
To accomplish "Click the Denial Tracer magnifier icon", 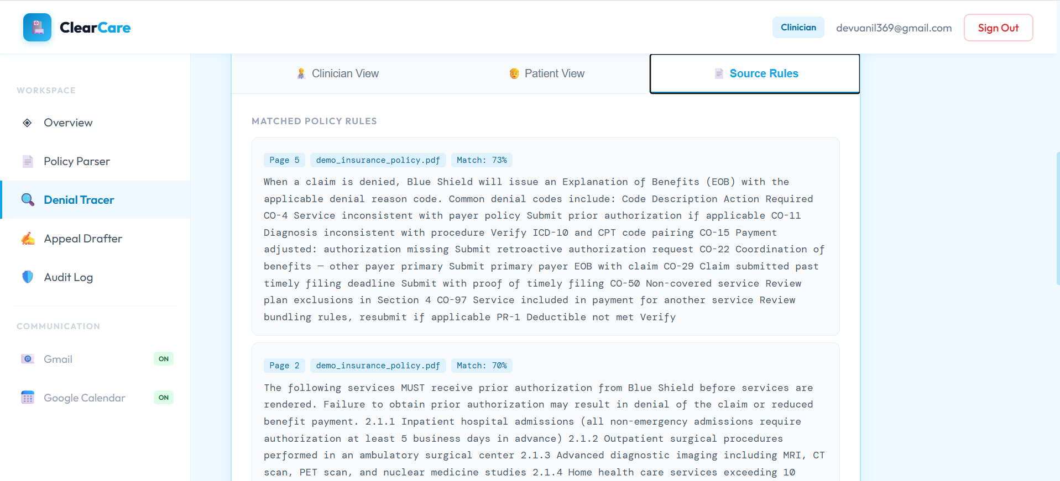I will coord(28,199).
